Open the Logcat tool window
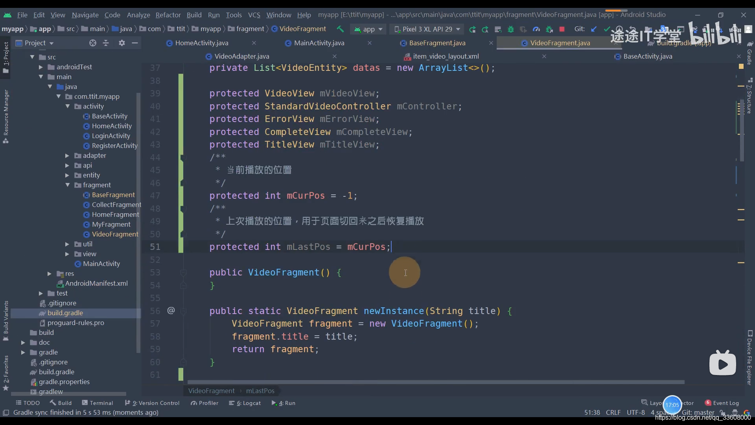 click(x=245, y=403)
